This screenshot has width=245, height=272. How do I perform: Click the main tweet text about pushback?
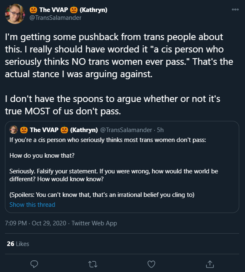tap(119, 55)
